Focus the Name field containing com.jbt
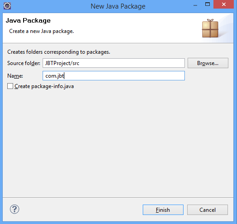Viewport: 237px width, 224px height. click(x=114, y=75)
